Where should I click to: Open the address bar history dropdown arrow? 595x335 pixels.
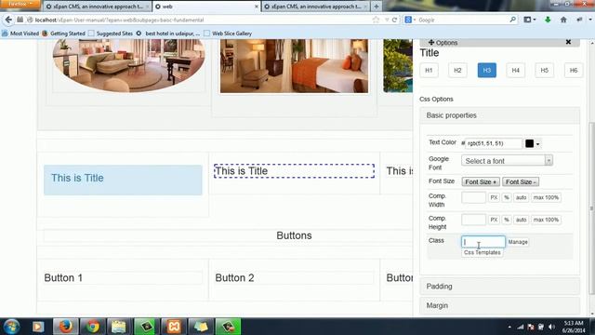pos(387,20)
